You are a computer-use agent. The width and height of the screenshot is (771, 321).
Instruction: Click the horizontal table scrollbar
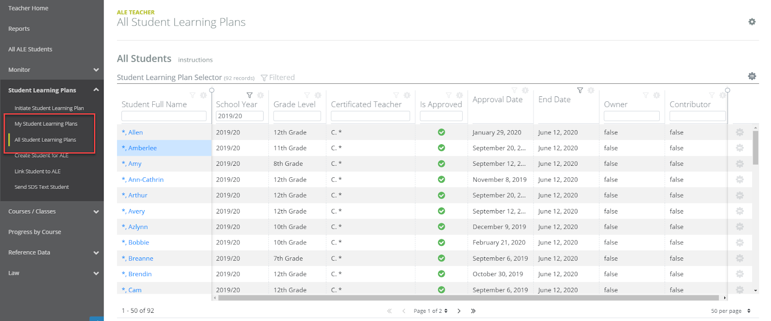coord(468,298)
